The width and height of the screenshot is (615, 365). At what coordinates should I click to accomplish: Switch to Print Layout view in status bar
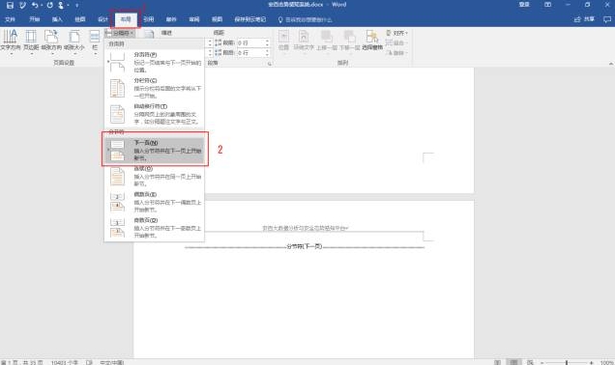[513, 362]
